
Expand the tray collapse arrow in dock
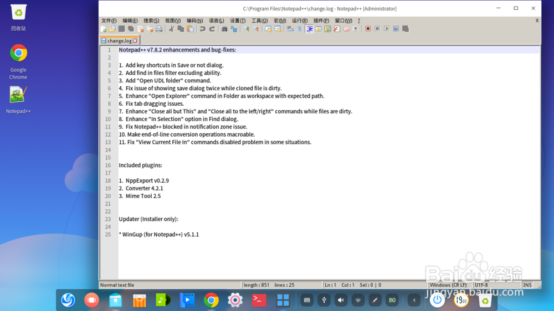[414, 300]
